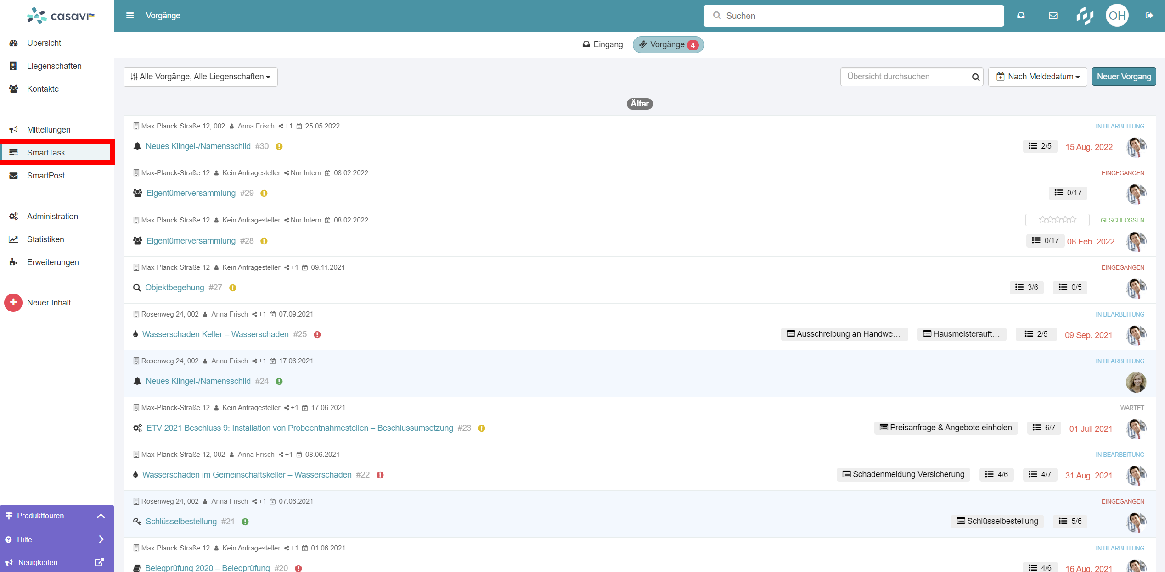This screenshot has height=572, width=1165.
Task: Click the search magnifier in Übersicht durchsuchen
Action: tap(975, 77)
